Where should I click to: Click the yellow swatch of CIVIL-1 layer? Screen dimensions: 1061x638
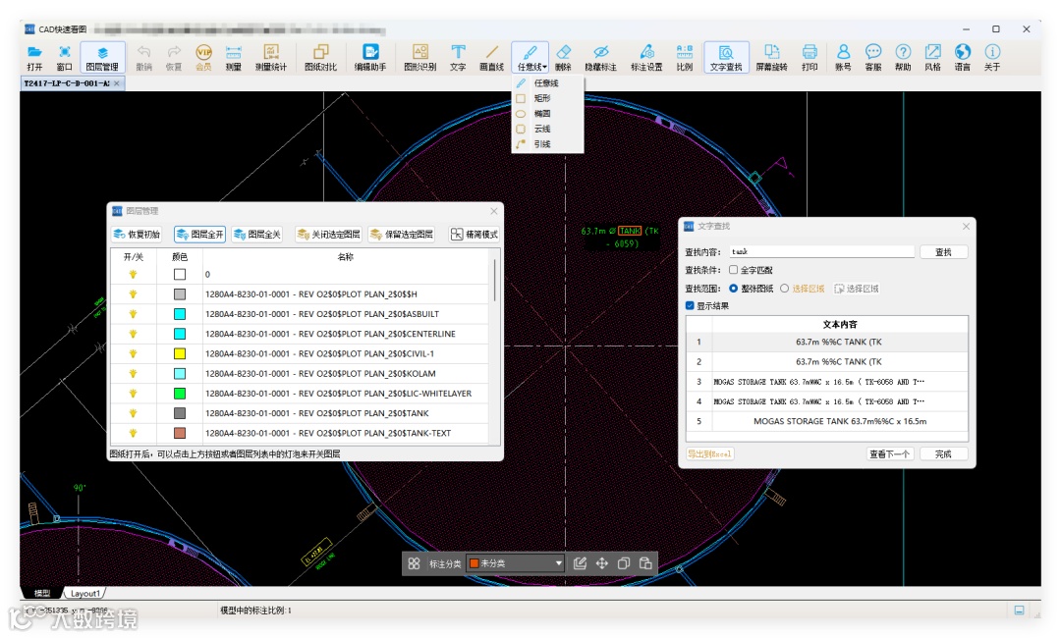click(180, 353)
